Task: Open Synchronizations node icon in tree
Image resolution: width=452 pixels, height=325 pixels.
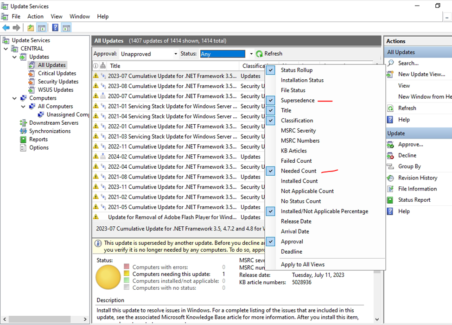Action: tap(23, 131)
